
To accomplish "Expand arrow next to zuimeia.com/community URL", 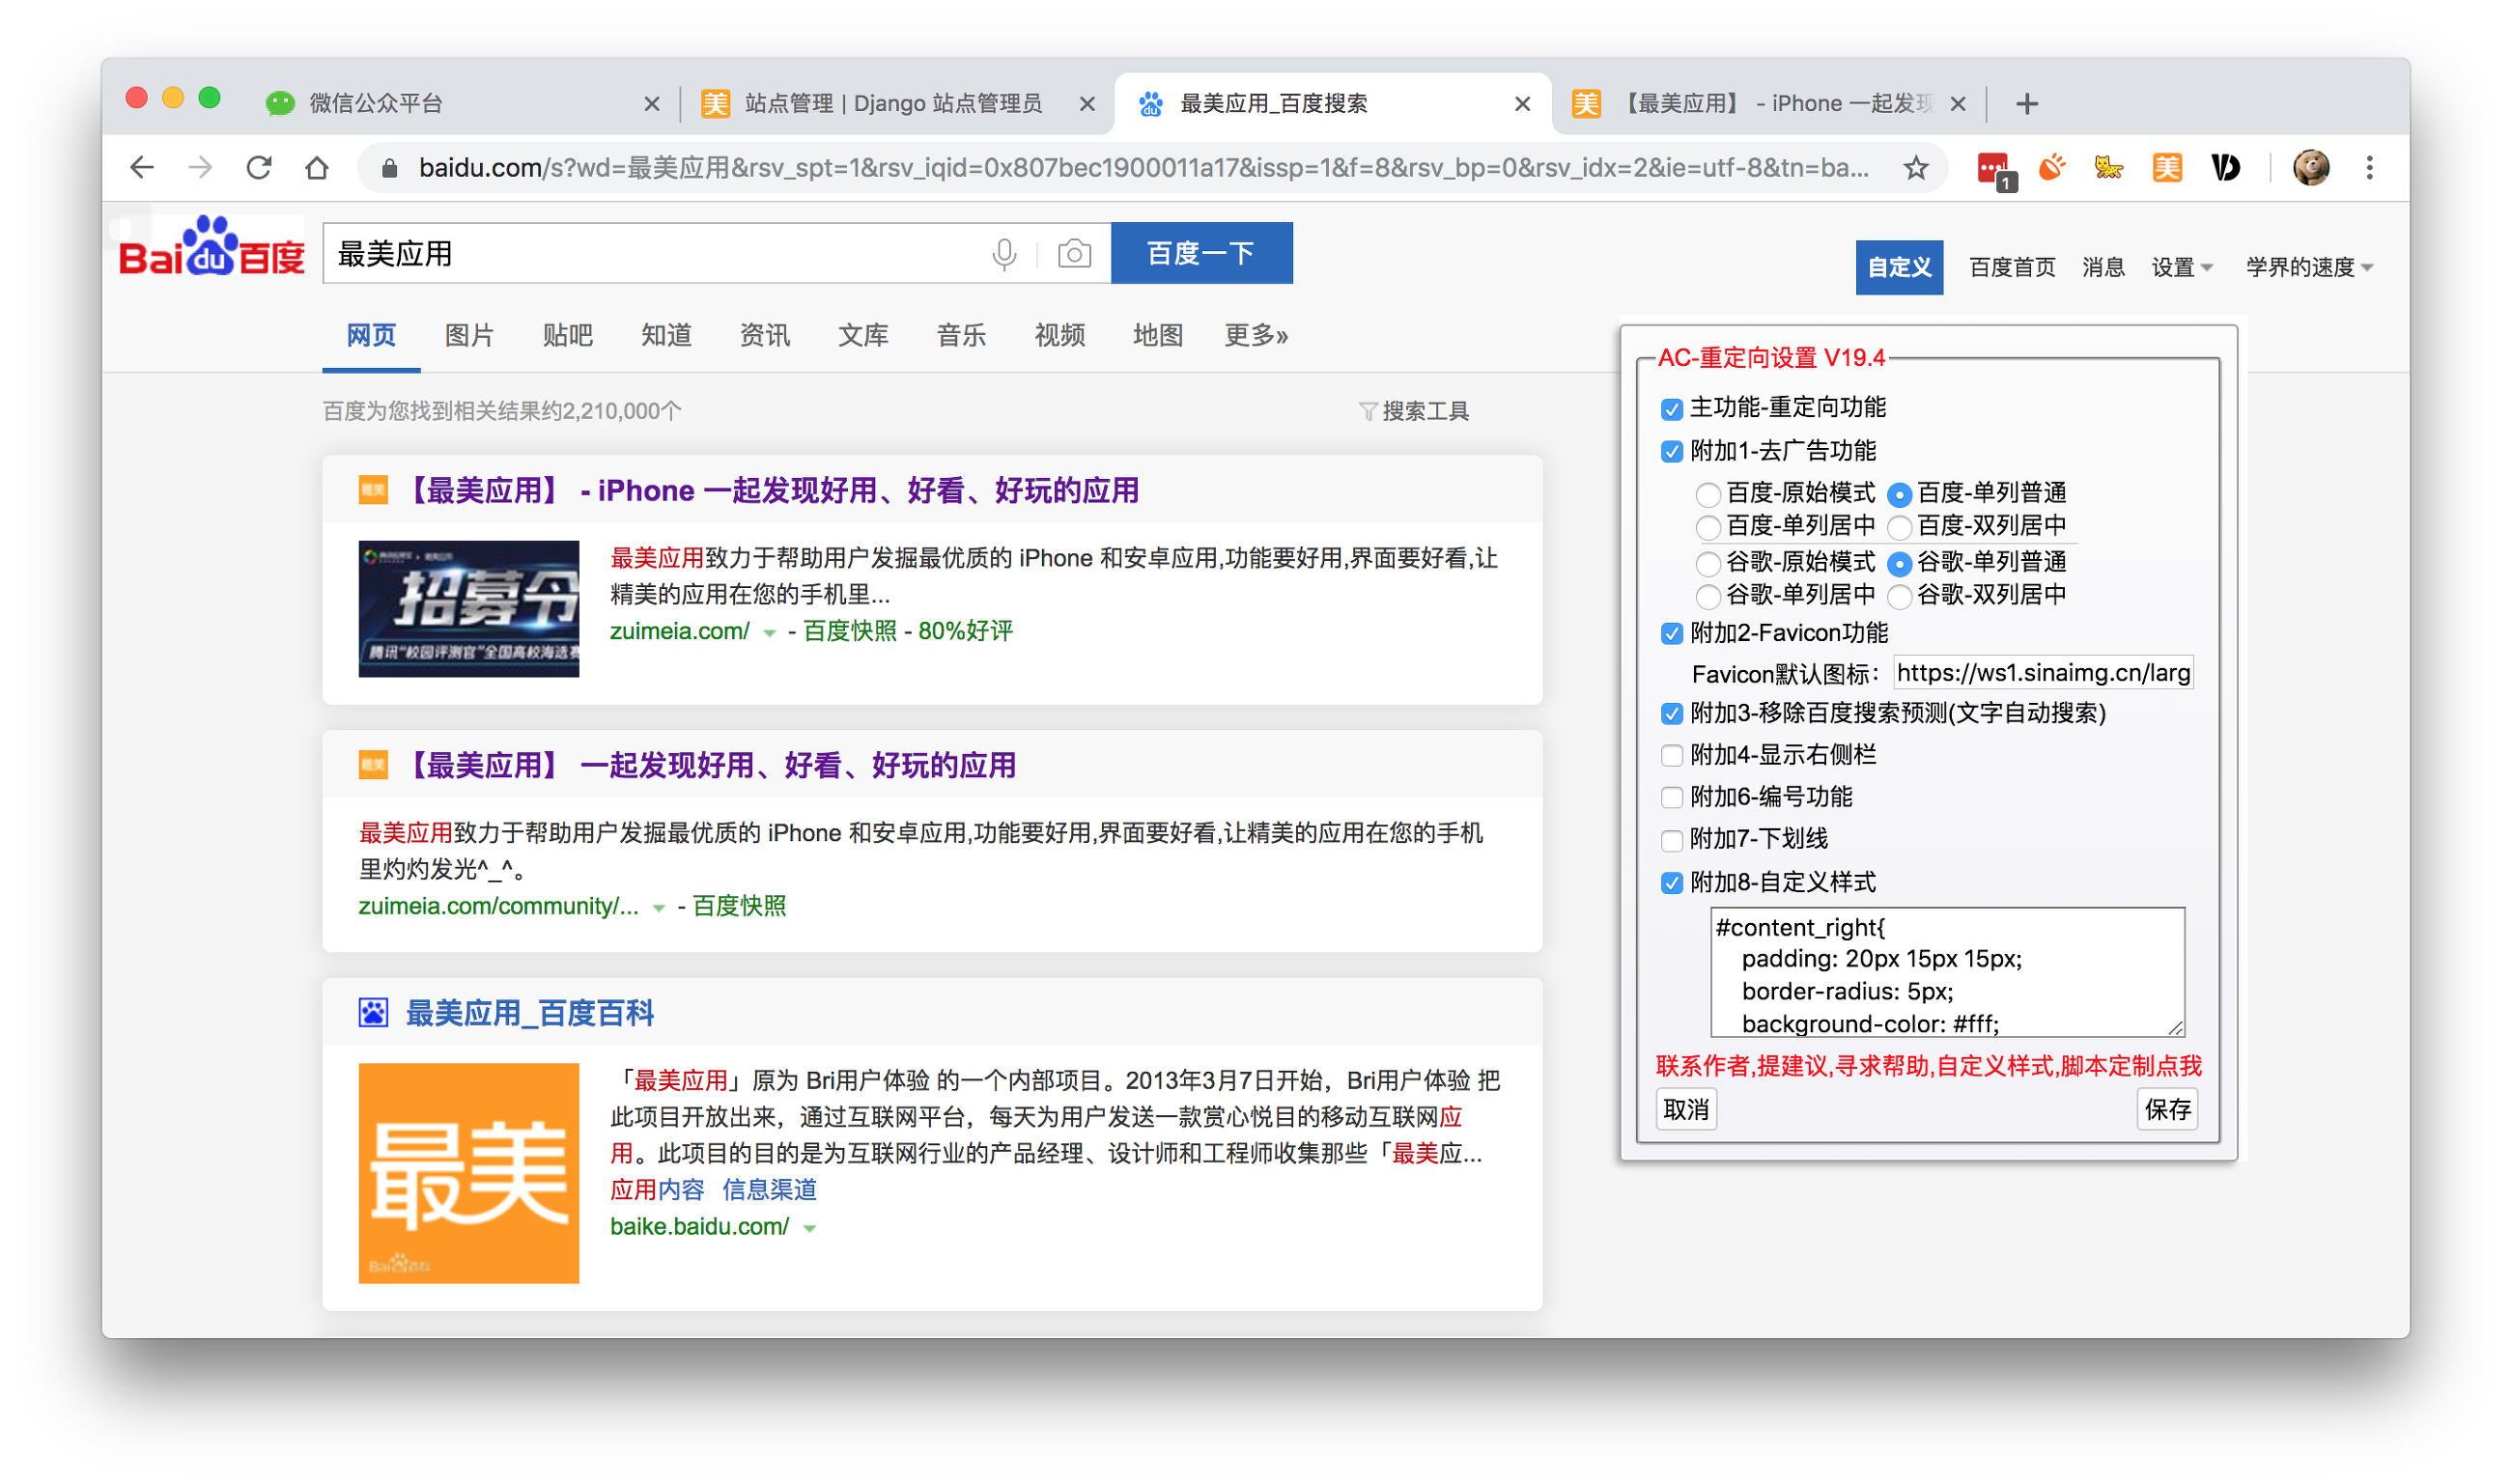I will (658, 907).
